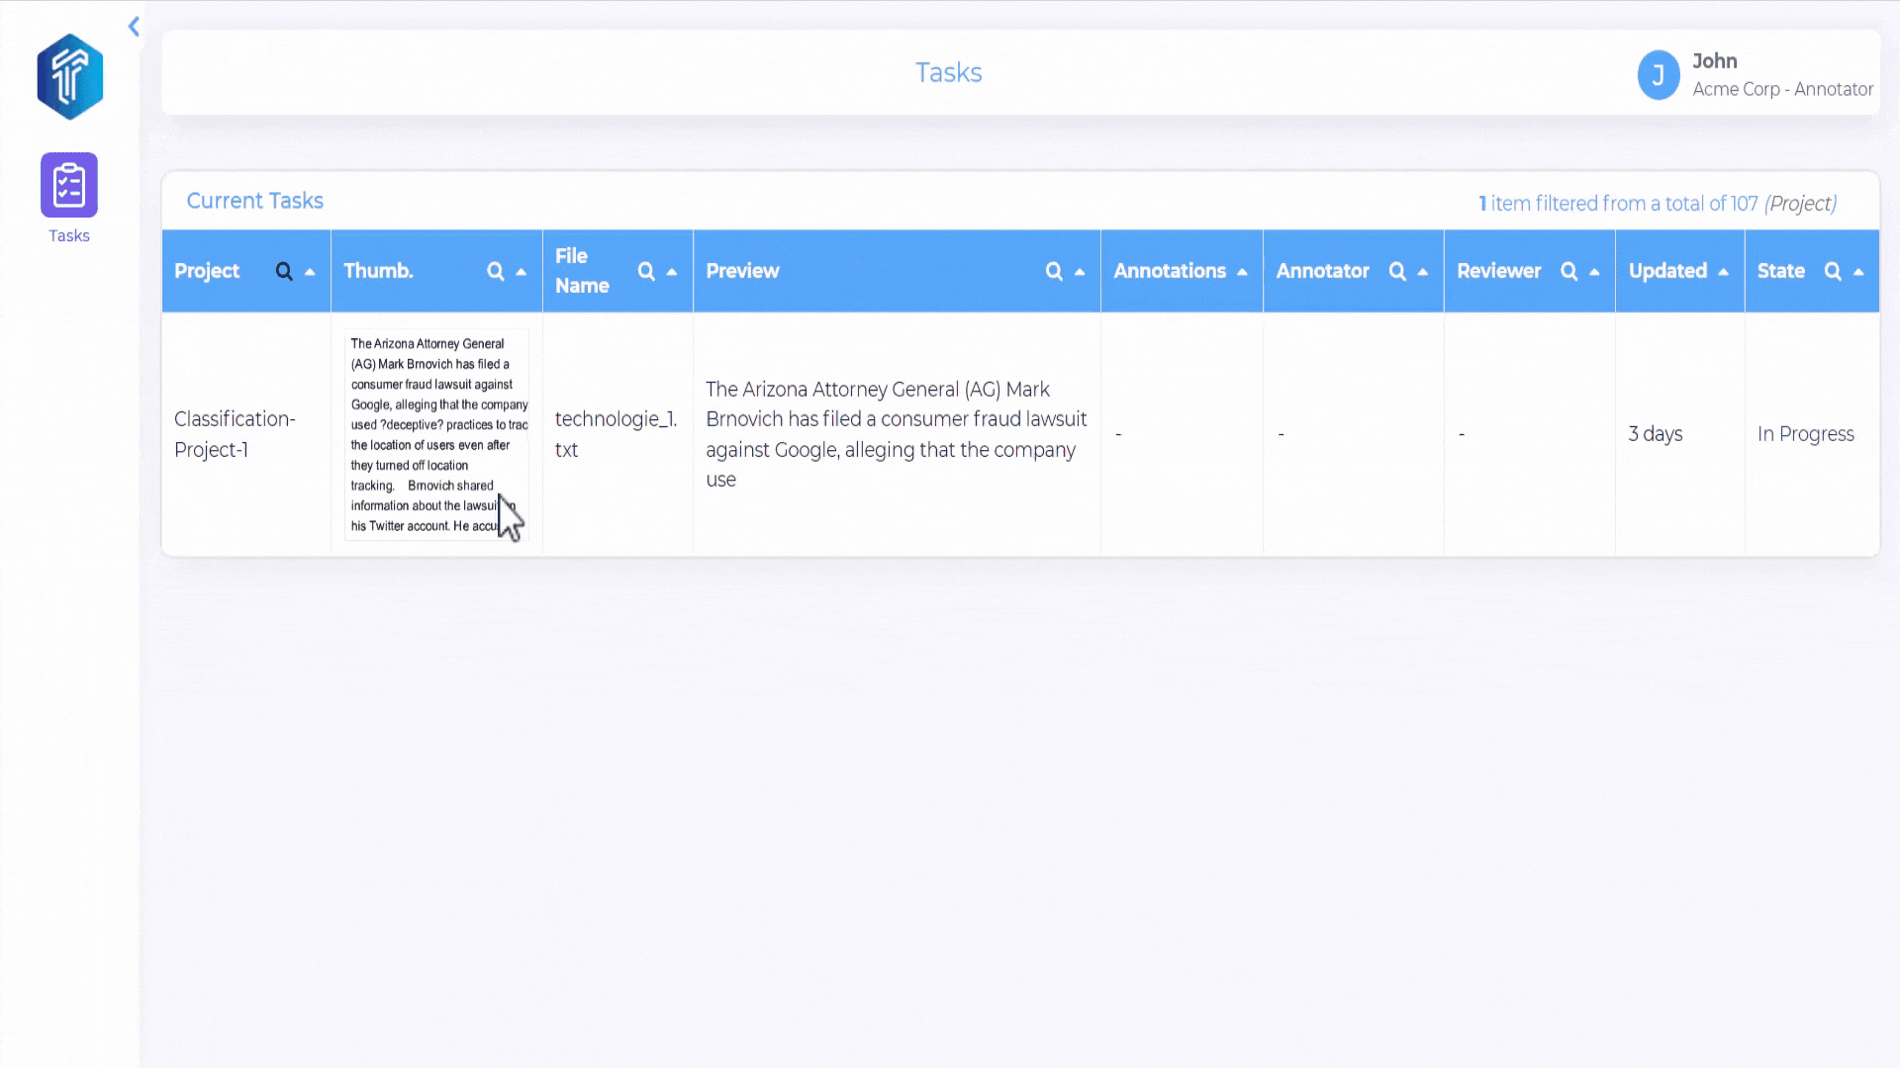Click file name technologie_1.txt
The height and width of the screenshot is (1068, 1900).
click(x=616, y=434)
